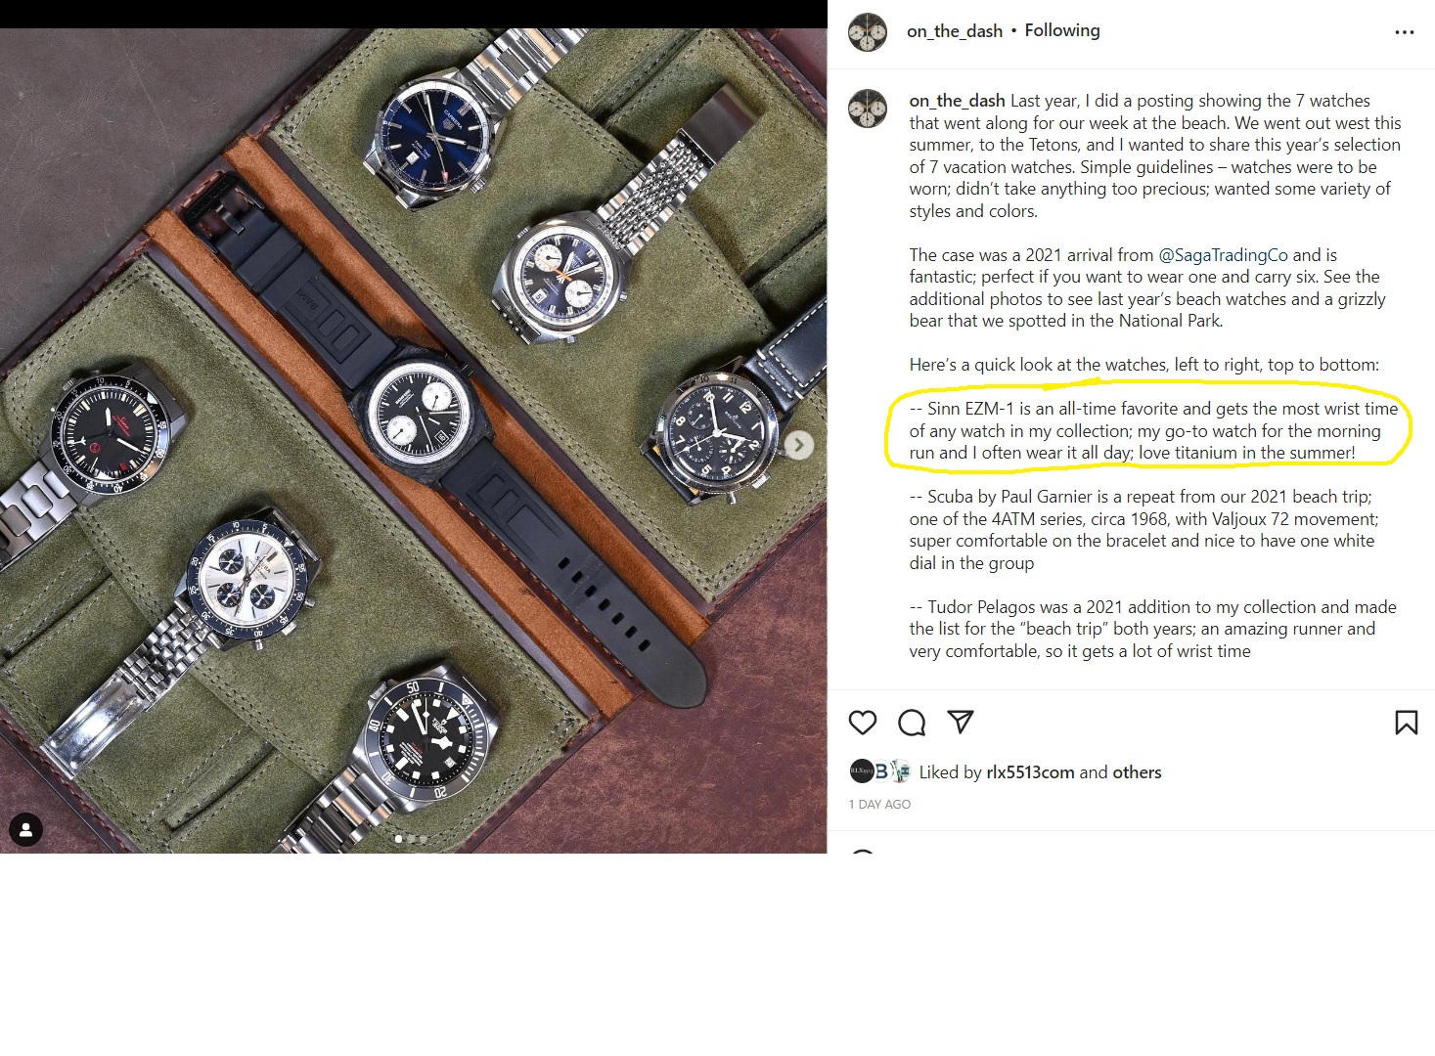
Task: Open the on_the_dash username in header
Action: click(x=955, y=31)
